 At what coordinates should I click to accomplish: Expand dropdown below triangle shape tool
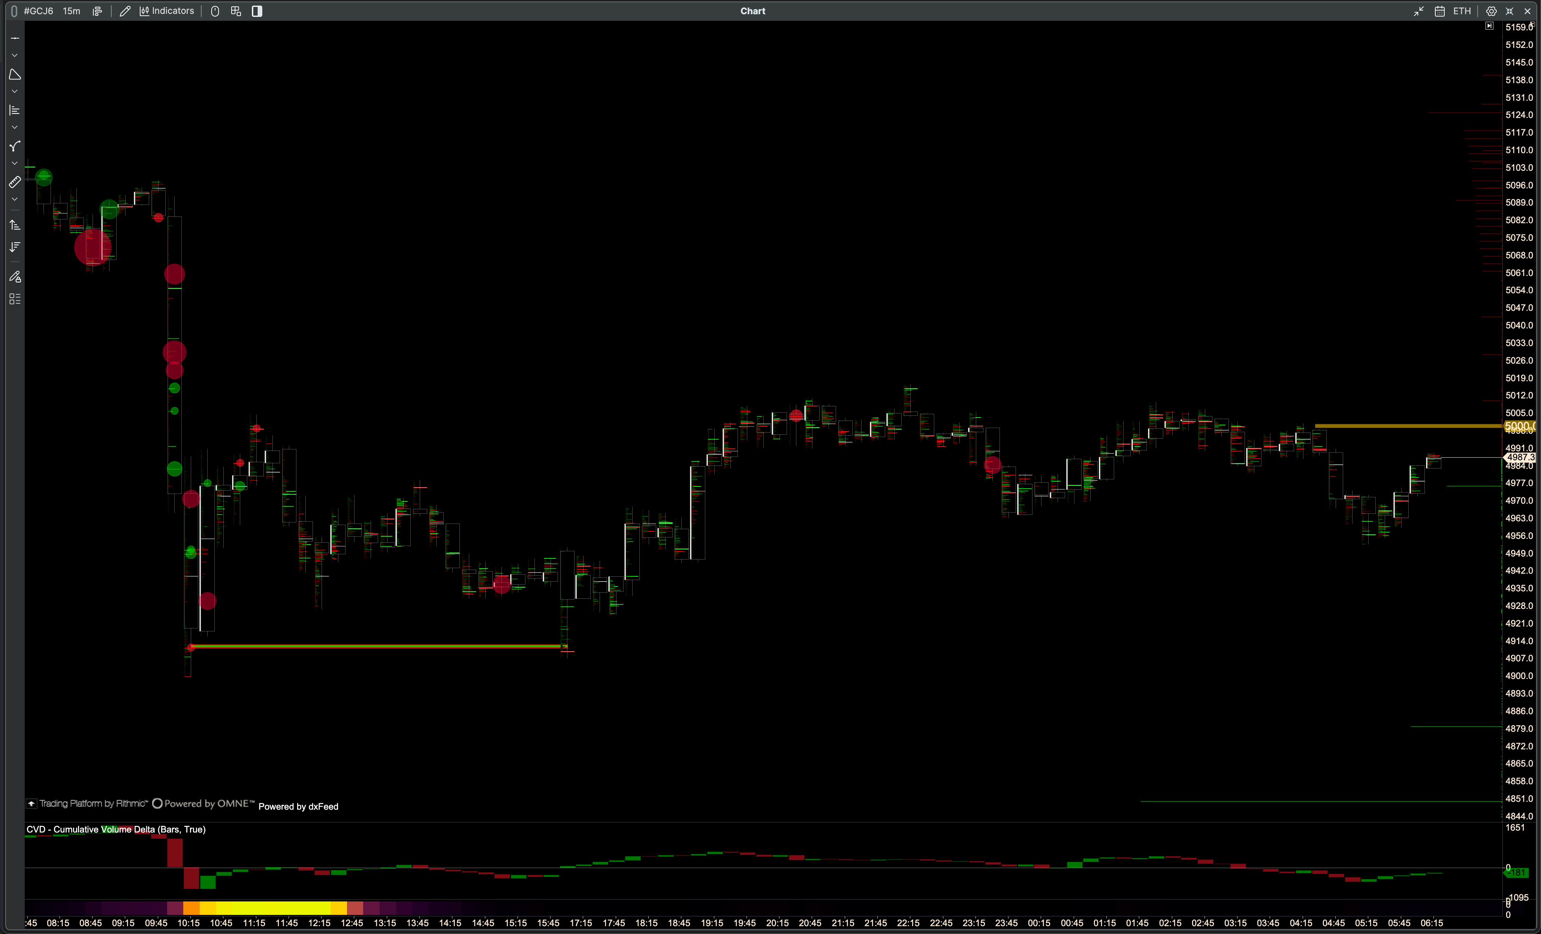pos(15,91)
